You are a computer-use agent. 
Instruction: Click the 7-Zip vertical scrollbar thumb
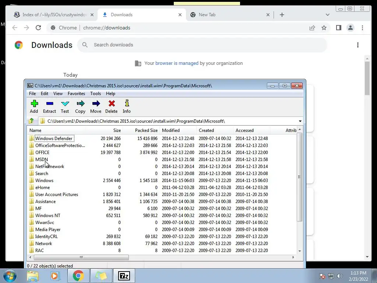(x=300, y=177)
